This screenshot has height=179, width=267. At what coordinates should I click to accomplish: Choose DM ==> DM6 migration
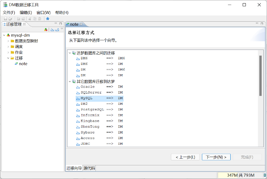point(100,70)
